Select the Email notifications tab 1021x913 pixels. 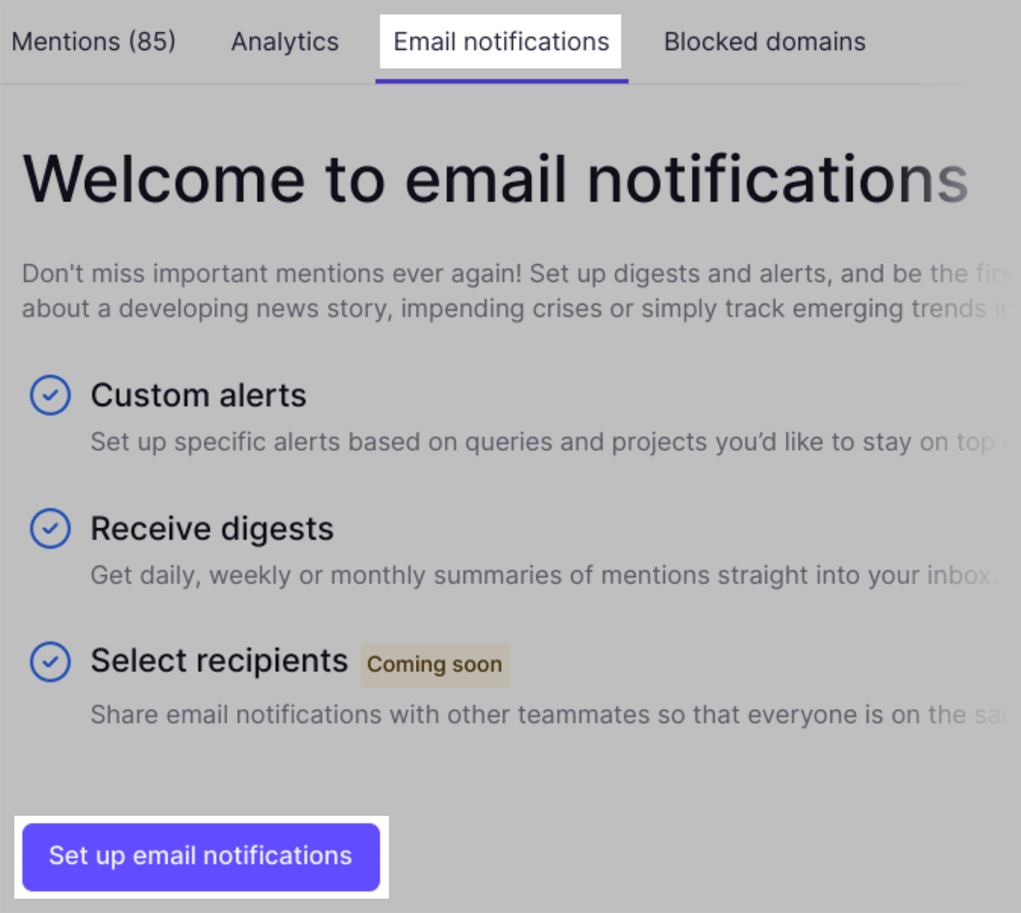500,41
